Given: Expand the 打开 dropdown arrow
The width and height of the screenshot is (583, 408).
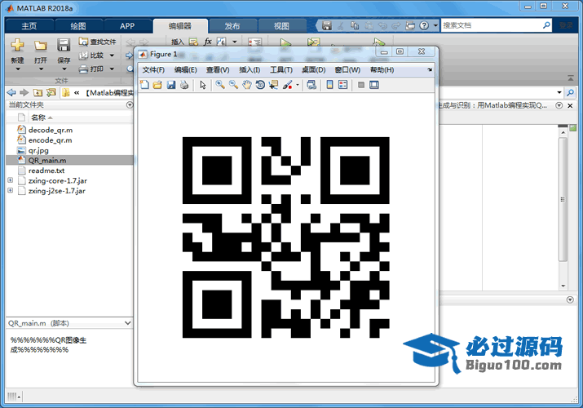Looking at the screenshot, I should coord(41,69).
